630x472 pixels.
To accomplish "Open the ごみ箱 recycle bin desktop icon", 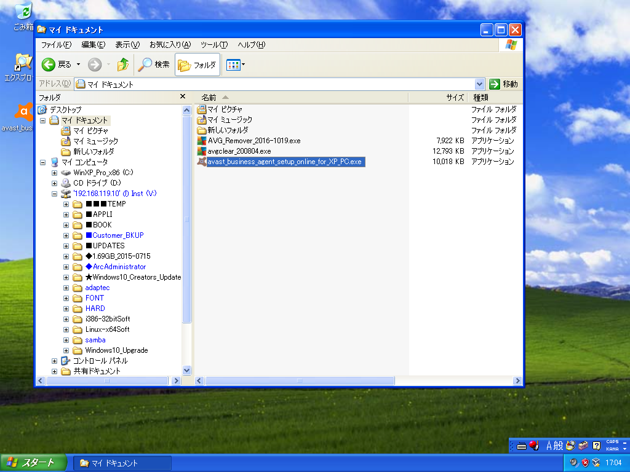I will coord(23,17).
